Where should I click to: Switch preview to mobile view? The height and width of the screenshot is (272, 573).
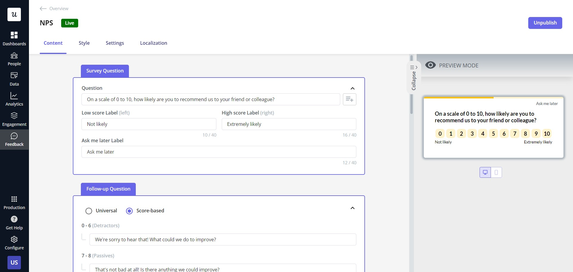pyautogui.click(x=496, y=172)
